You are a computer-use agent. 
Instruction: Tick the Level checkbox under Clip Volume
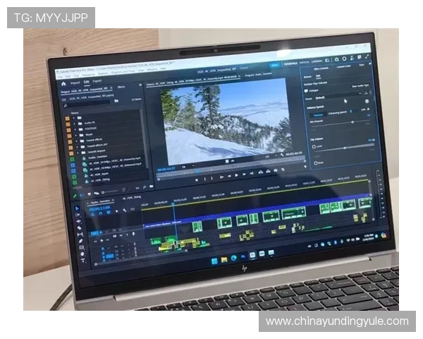click(x=314, y=147)
